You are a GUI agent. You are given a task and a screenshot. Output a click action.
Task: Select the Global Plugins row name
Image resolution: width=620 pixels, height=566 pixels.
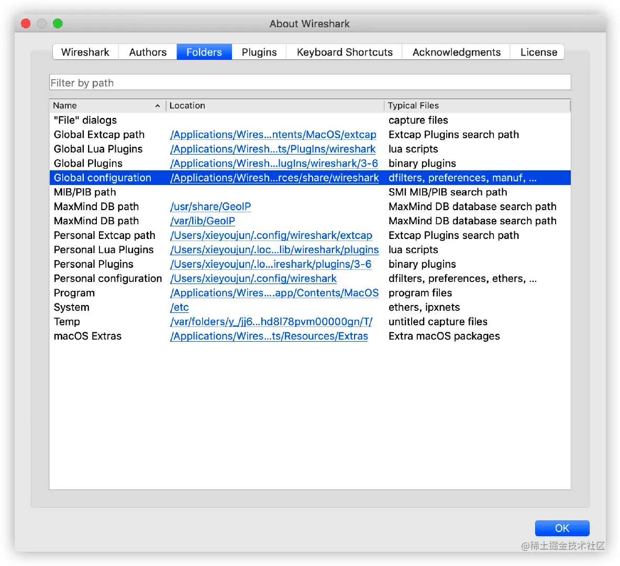click(x=88, y=164)
